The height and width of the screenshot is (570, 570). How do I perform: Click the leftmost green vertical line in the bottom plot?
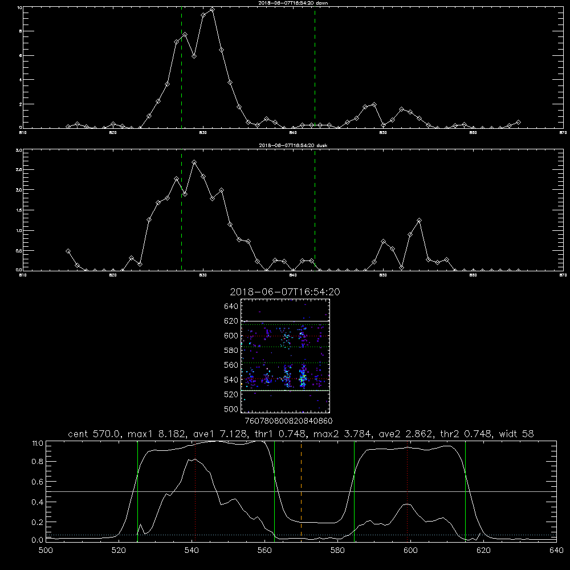[137, 491]
